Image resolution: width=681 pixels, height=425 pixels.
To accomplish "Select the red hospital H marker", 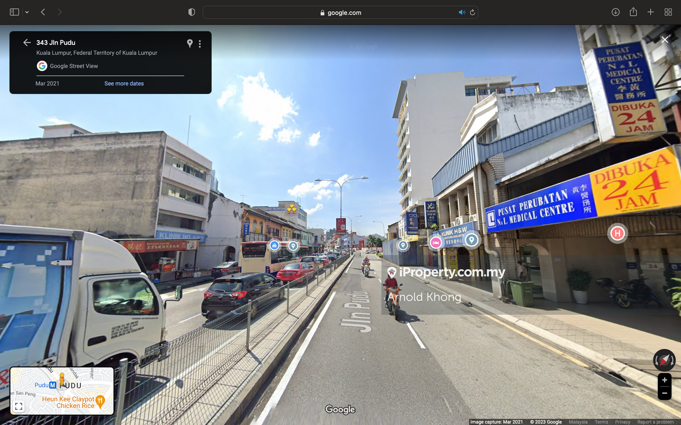I will pos(617,233).
